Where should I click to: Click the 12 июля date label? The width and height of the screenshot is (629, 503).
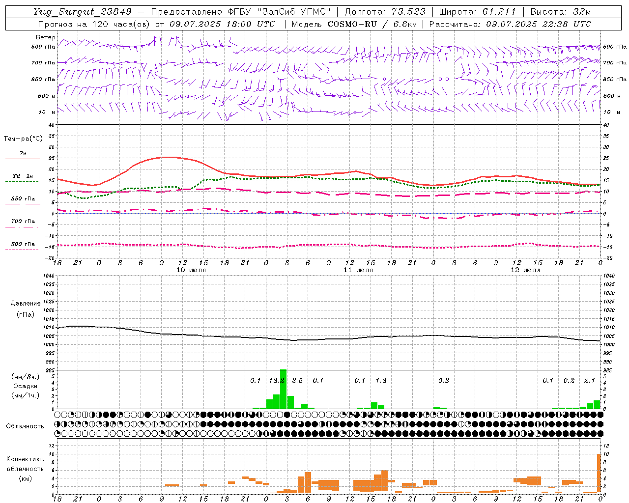525,270
